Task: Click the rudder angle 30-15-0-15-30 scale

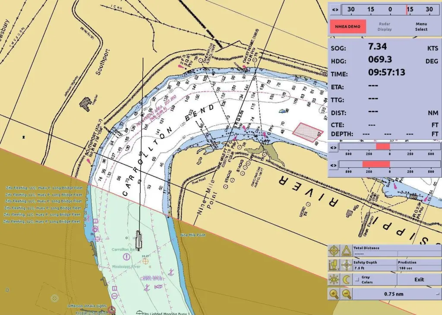Action: tap(391, 9)
